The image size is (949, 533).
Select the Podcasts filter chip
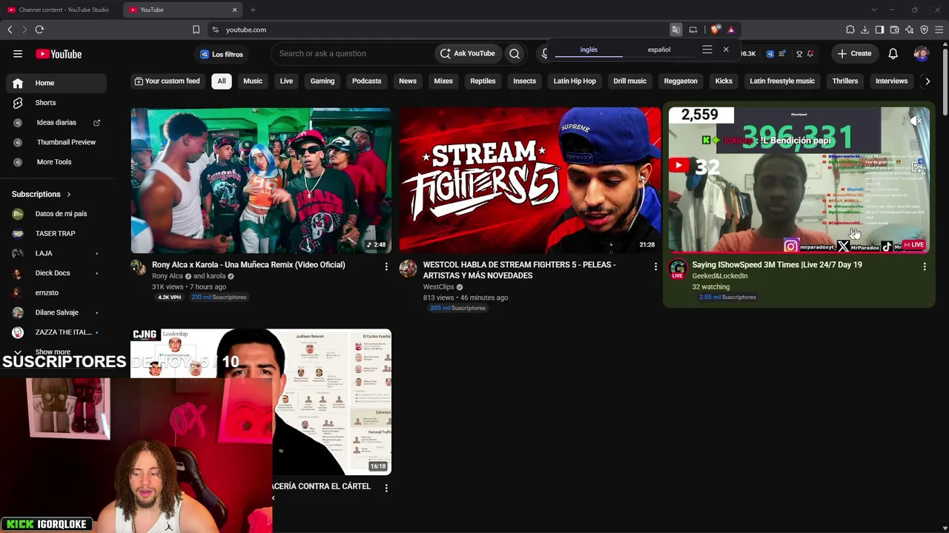click(367, 81)
